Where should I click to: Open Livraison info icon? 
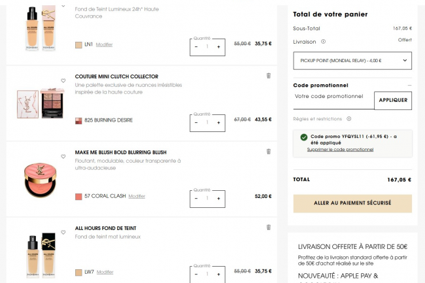click(323, 41)
